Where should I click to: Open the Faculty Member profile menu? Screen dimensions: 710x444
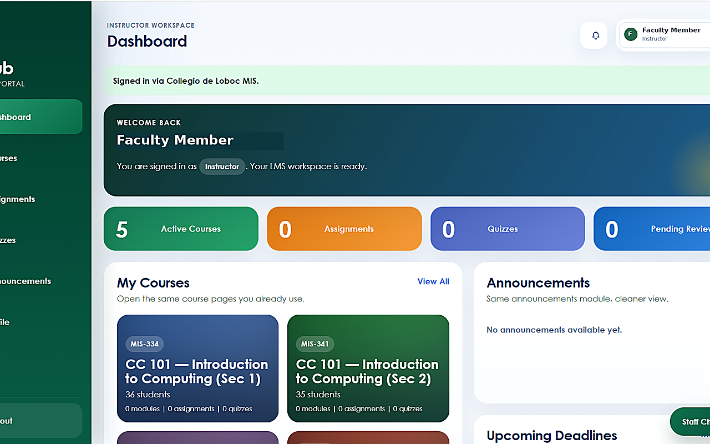pyautogui.click(x=663, y=34)
